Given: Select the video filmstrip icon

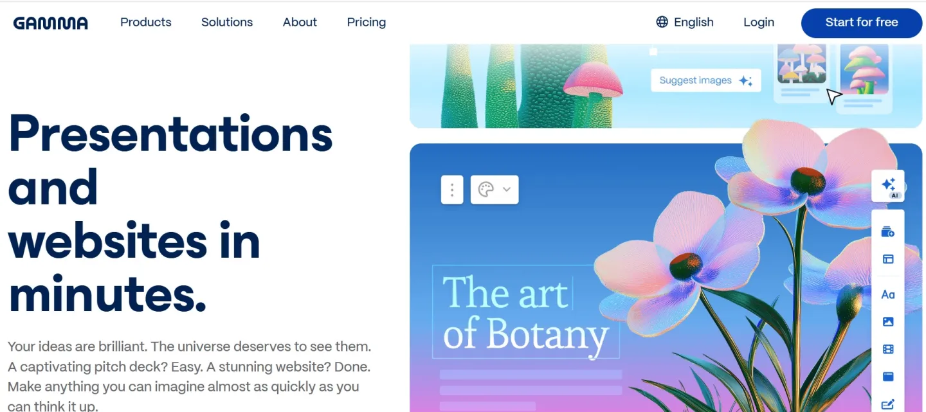Looking at the screenshot, I should tap(888, 350).
